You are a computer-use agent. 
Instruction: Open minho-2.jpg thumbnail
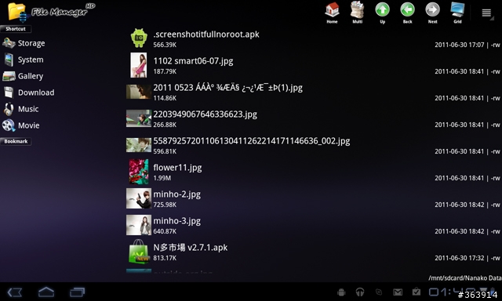[x=139, y=198]
